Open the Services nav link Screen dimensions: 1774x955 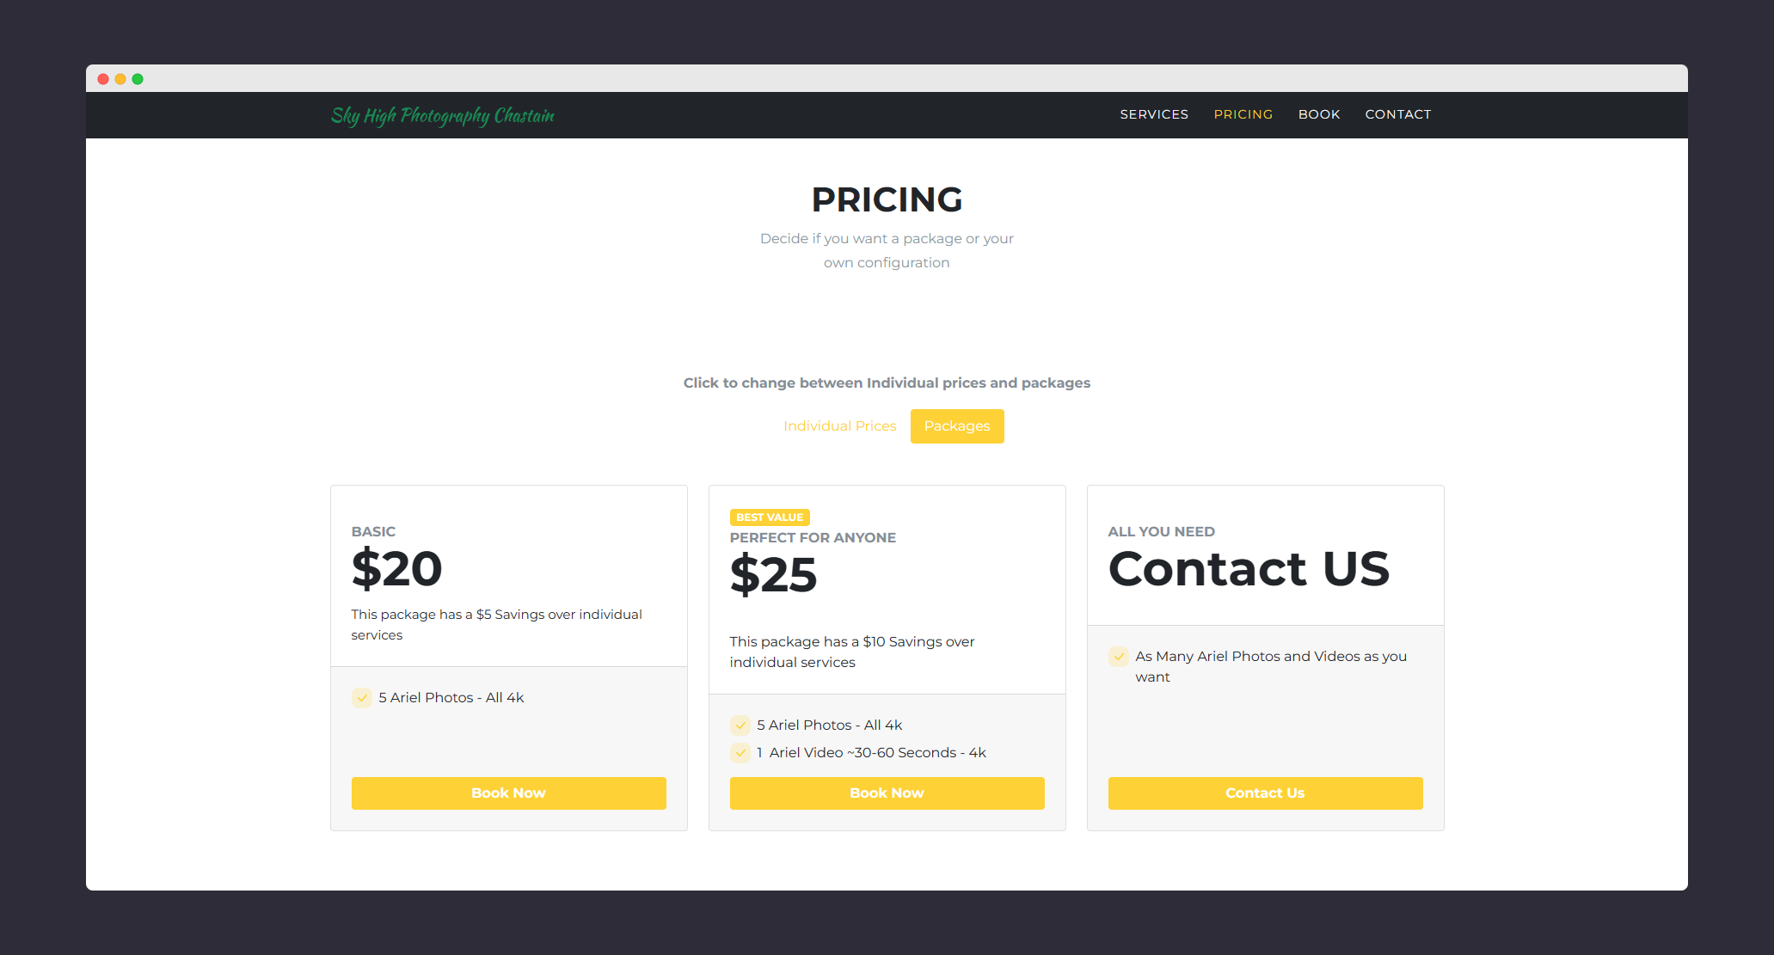point(1153,114)
